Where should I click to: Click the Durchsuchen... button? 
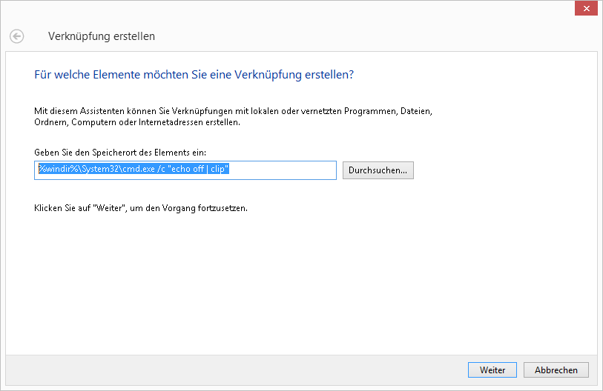coord(378,170)
